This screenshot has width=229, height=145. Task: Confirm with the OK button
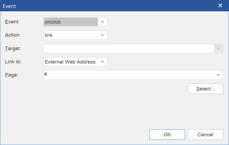pyautogui.click(x=167, y=135)
